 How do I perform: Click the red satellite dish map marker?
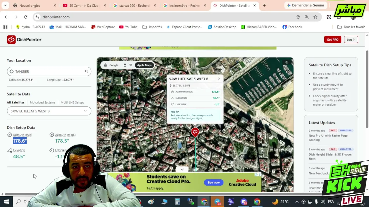click(195, 132)
